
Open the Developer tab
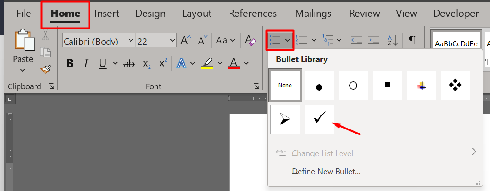pyautogui.click(x=456, y=14)
